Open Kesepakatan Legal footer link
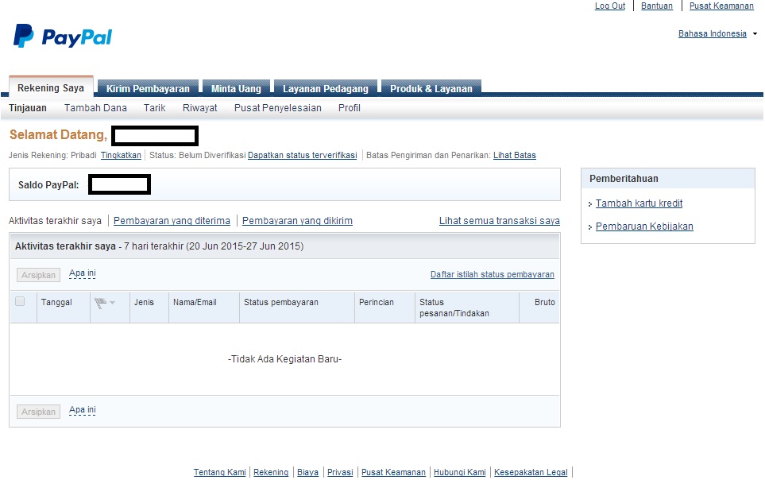Screen dimensions: 765x480 coord(531,472)
